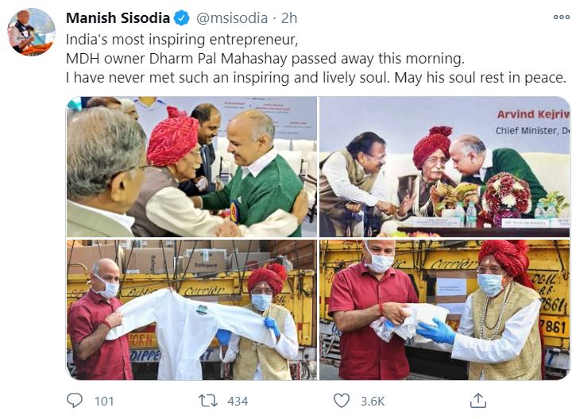This screenshot has height=419, width=576.
Task: Open the three-dot more options menu
Action: point(561,17)
